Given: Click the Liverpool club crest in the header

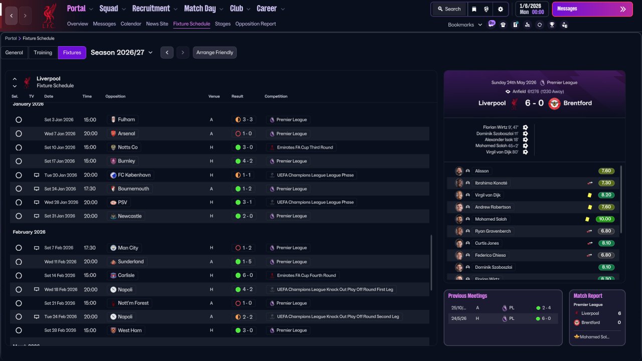Looking at the screenshot, I should (x=49, y=16).
